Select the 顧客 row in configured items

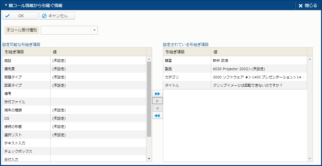tap(187, 61)
